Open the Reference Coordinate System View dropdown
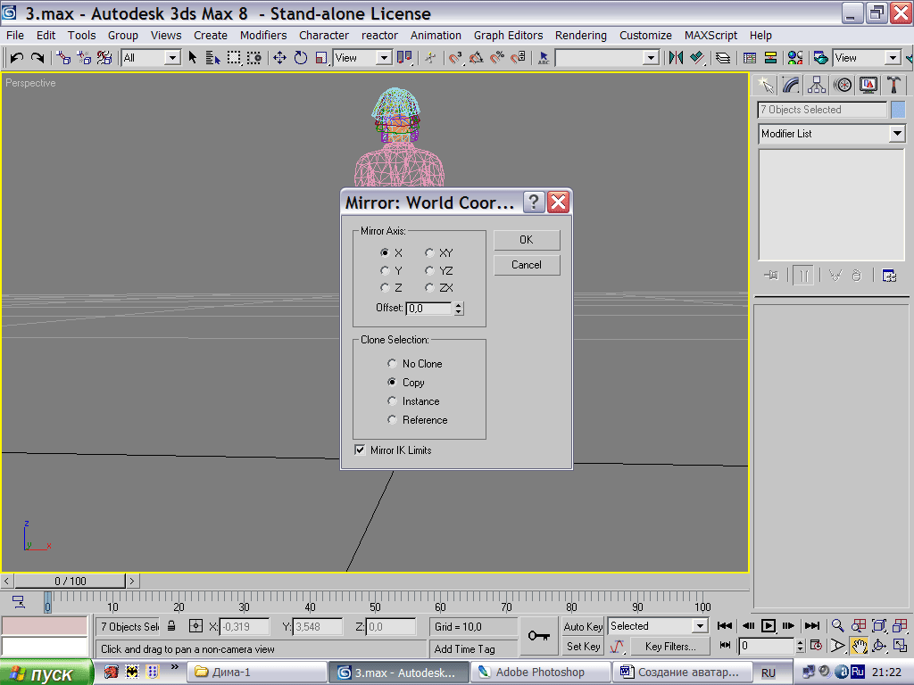This screenshot has height=685, width=914. click(383, 58)
